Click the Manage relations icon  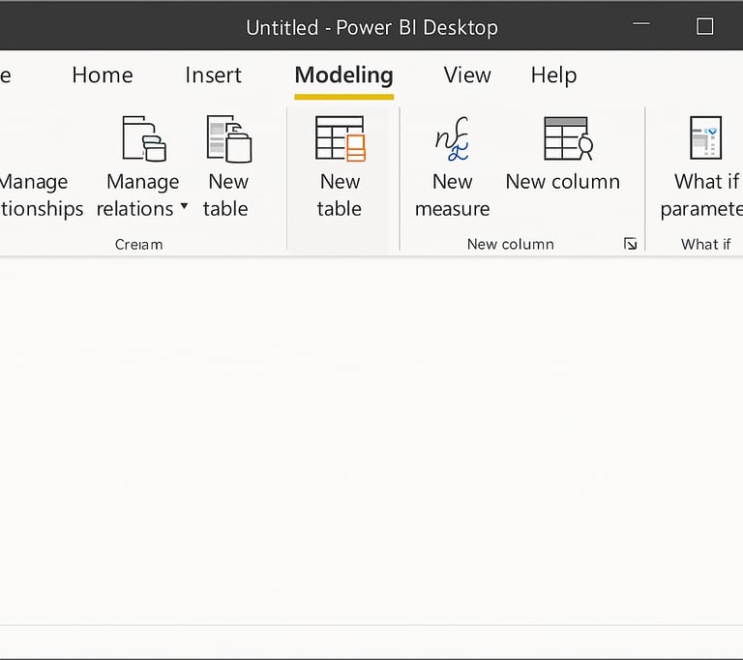(x=143, y=138)
